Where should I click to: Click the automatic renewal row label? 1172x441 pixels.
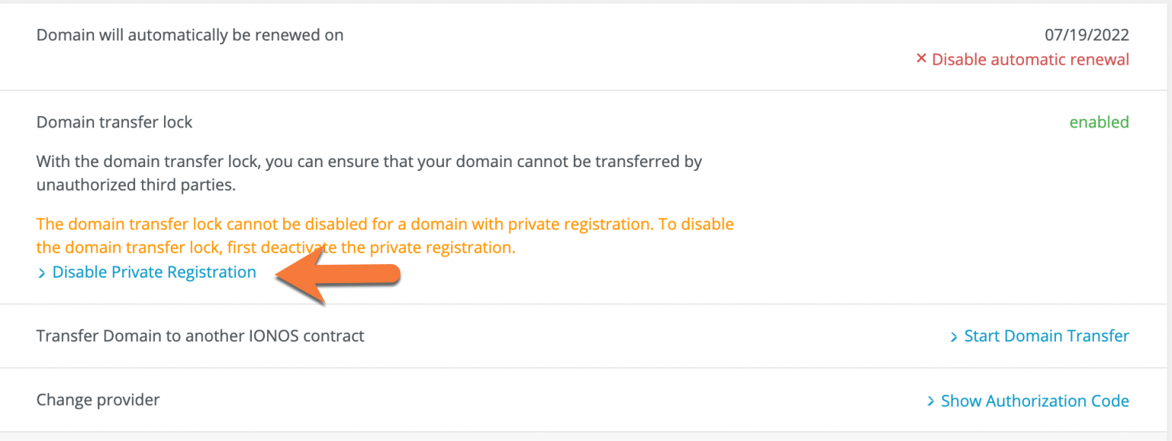pos(190,35)
